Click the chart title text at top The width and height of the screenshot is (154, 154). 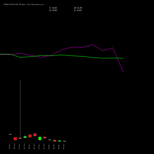pyautogui.click(x=24, y=5)
